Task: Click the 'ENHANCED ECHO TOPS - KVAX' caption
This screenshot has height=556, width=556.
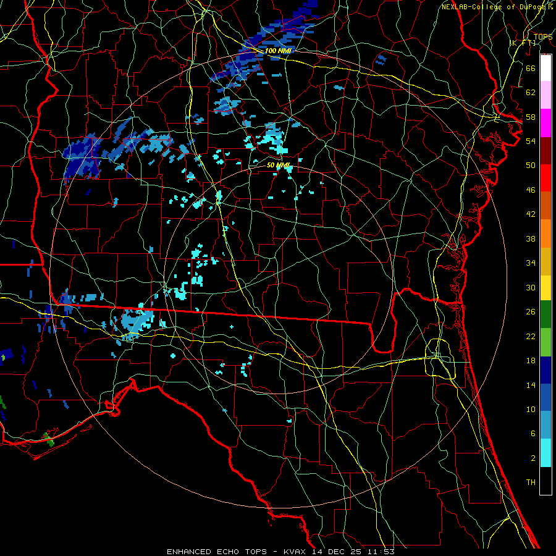Action: point(237,552)
